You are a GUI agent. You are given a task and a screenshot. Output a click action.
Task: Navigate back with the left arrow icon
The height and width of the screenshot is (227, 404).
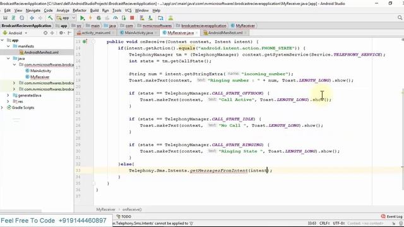(x=32, y=18)
